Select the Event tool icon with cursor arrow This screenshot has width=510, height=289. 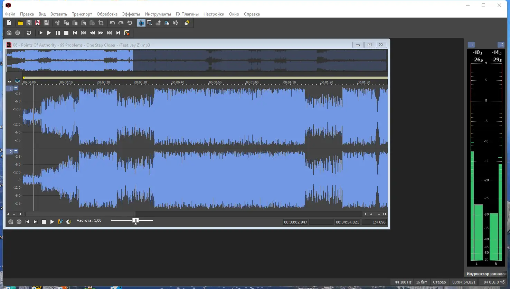(167, 23)
